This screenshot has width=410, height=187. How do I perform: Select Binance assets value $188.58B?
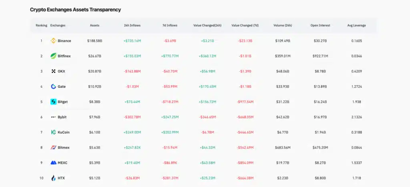tap(94, 41)
